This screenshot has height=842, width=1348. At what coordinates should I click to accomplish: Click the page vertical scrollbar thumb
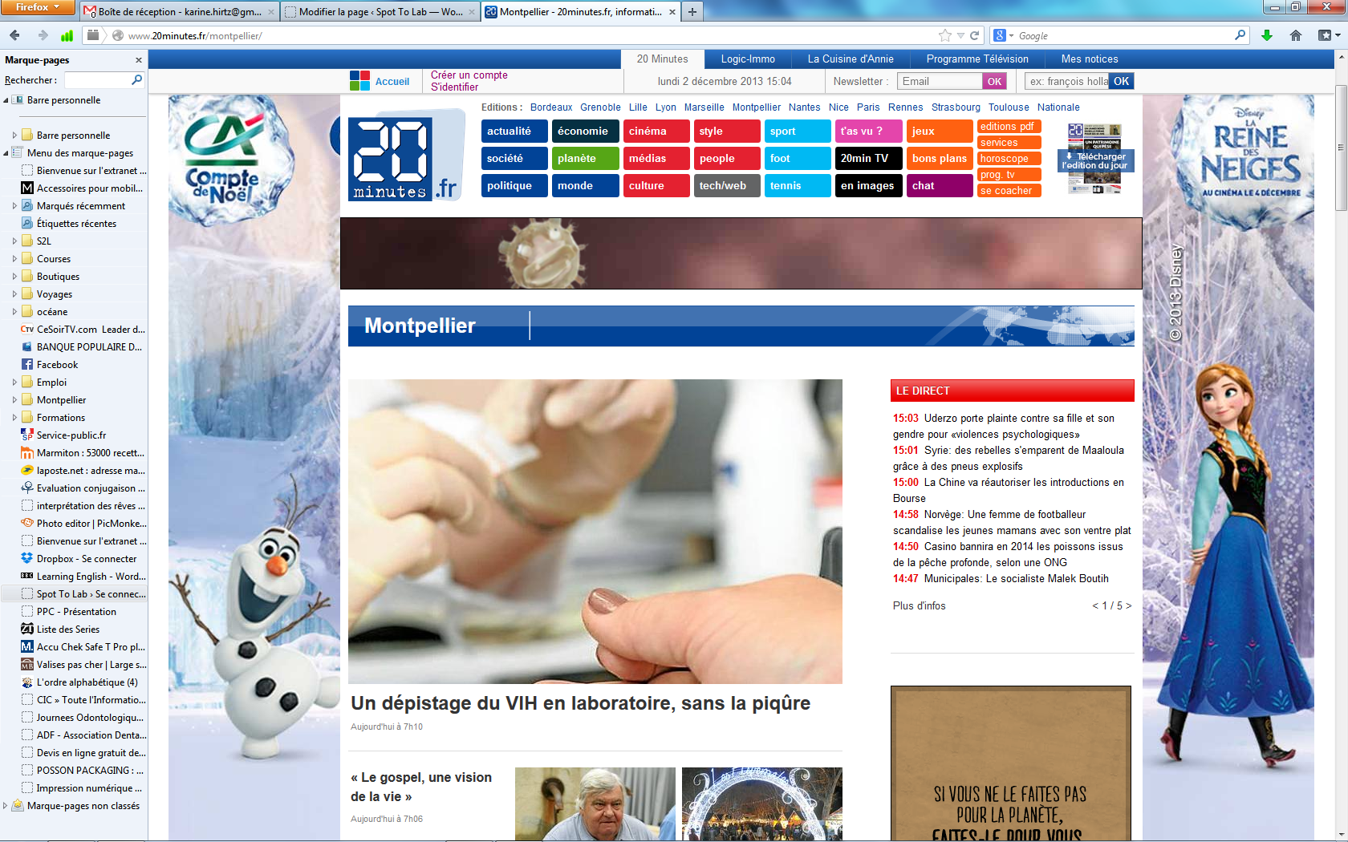1340,147
